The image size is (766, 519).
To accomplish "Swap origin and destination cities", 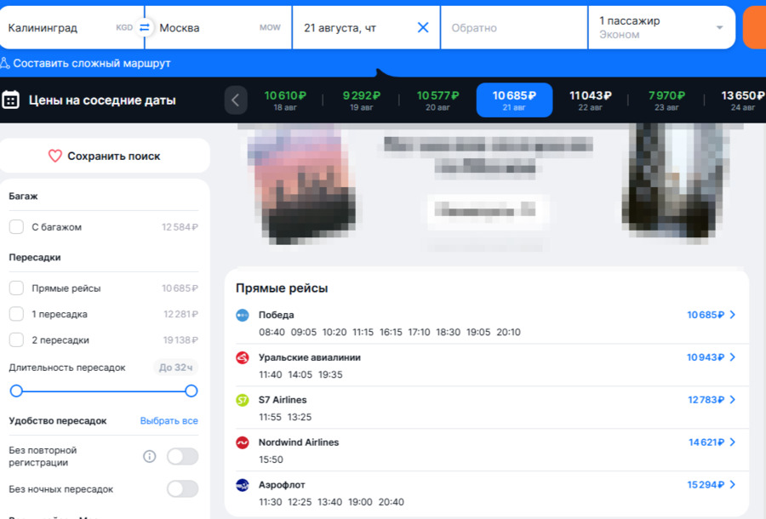I will coord(145,27).
